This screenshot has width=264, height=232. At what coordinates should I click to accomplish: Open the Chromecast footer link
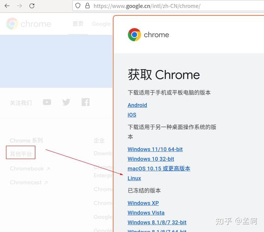(x=29, y=182)
